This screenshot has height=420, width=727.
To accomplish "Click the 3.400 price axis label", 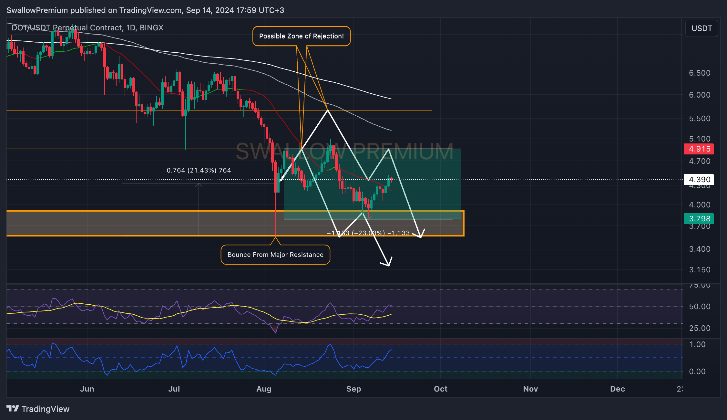I will coord(700,249).
